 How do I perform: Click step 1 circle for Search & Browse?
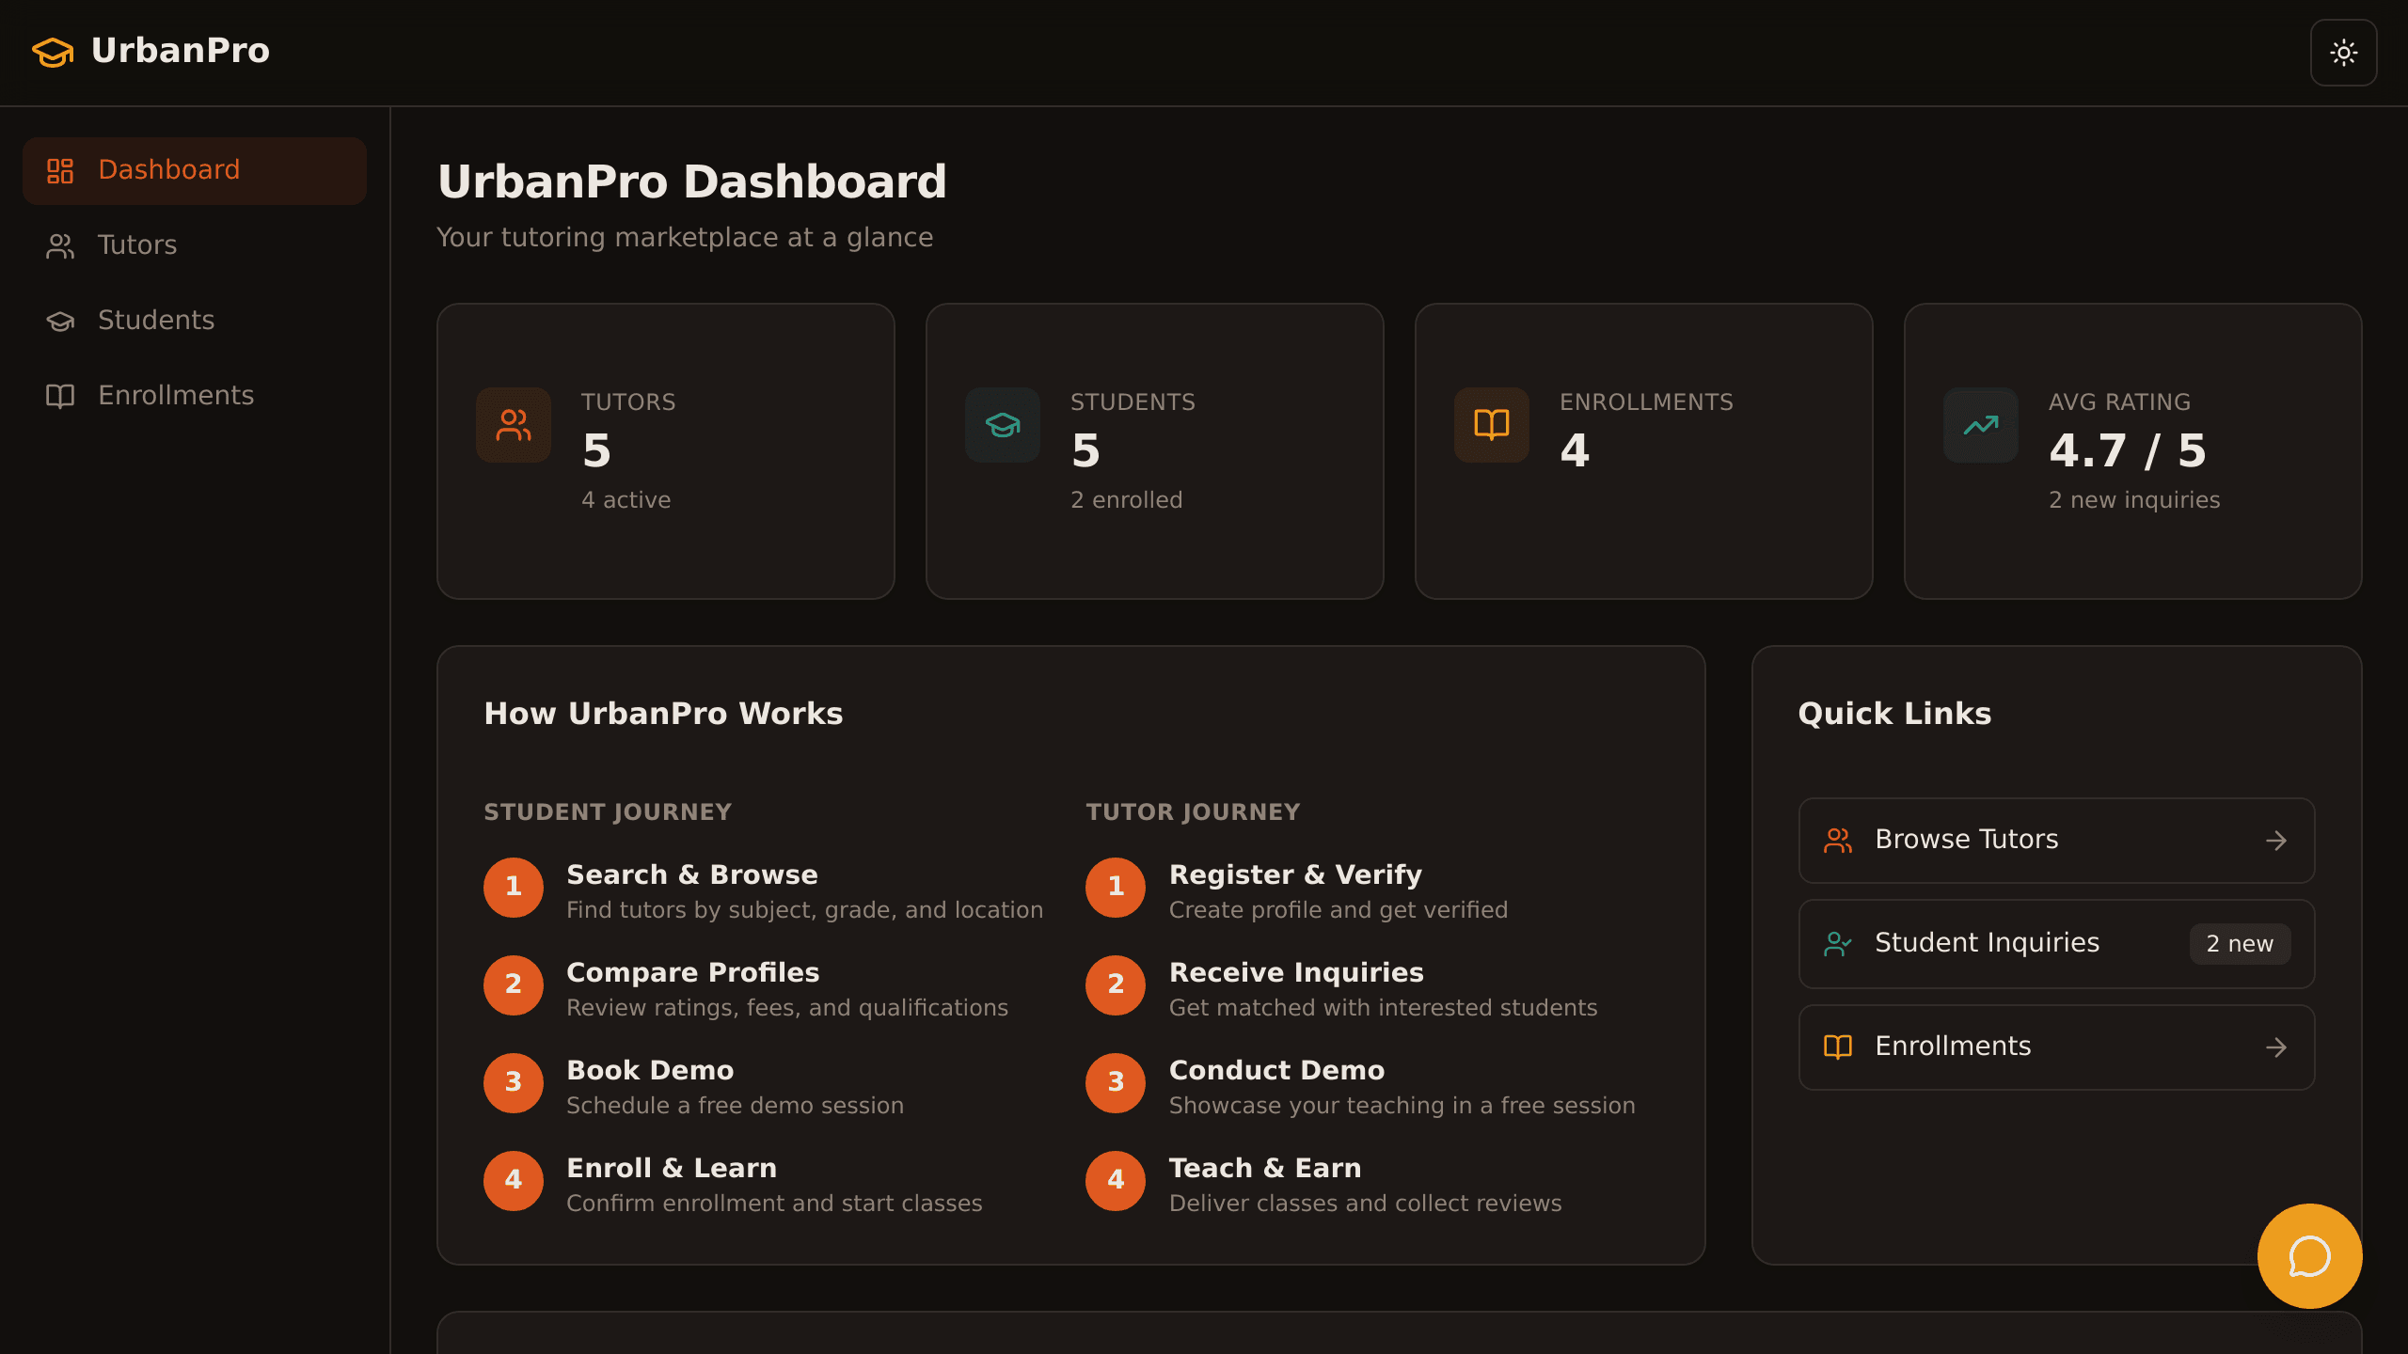click(514, 887)
